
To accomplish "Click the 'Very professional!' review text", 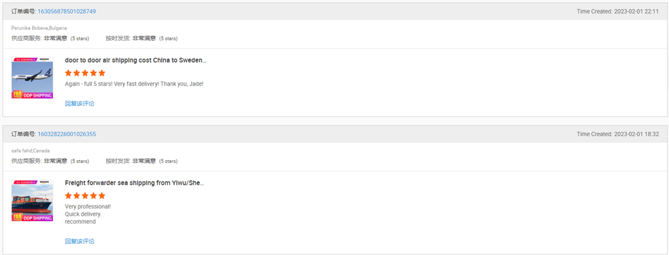I will (88, 206).
